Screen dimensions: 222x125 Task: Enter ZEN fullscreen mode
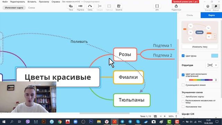point(157,6)
